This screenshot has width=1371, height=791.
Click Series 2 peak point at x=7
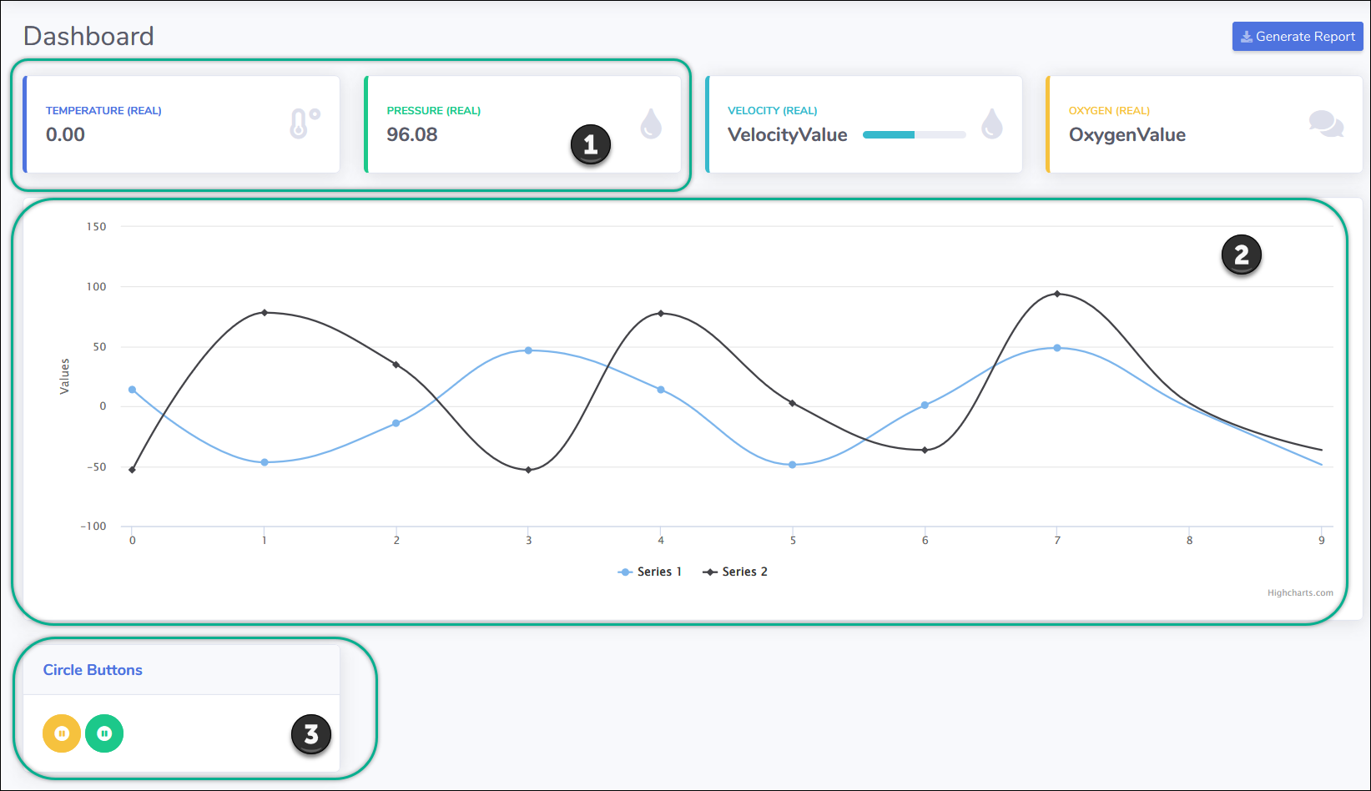pyautogui.click(x=1057, y=294)
